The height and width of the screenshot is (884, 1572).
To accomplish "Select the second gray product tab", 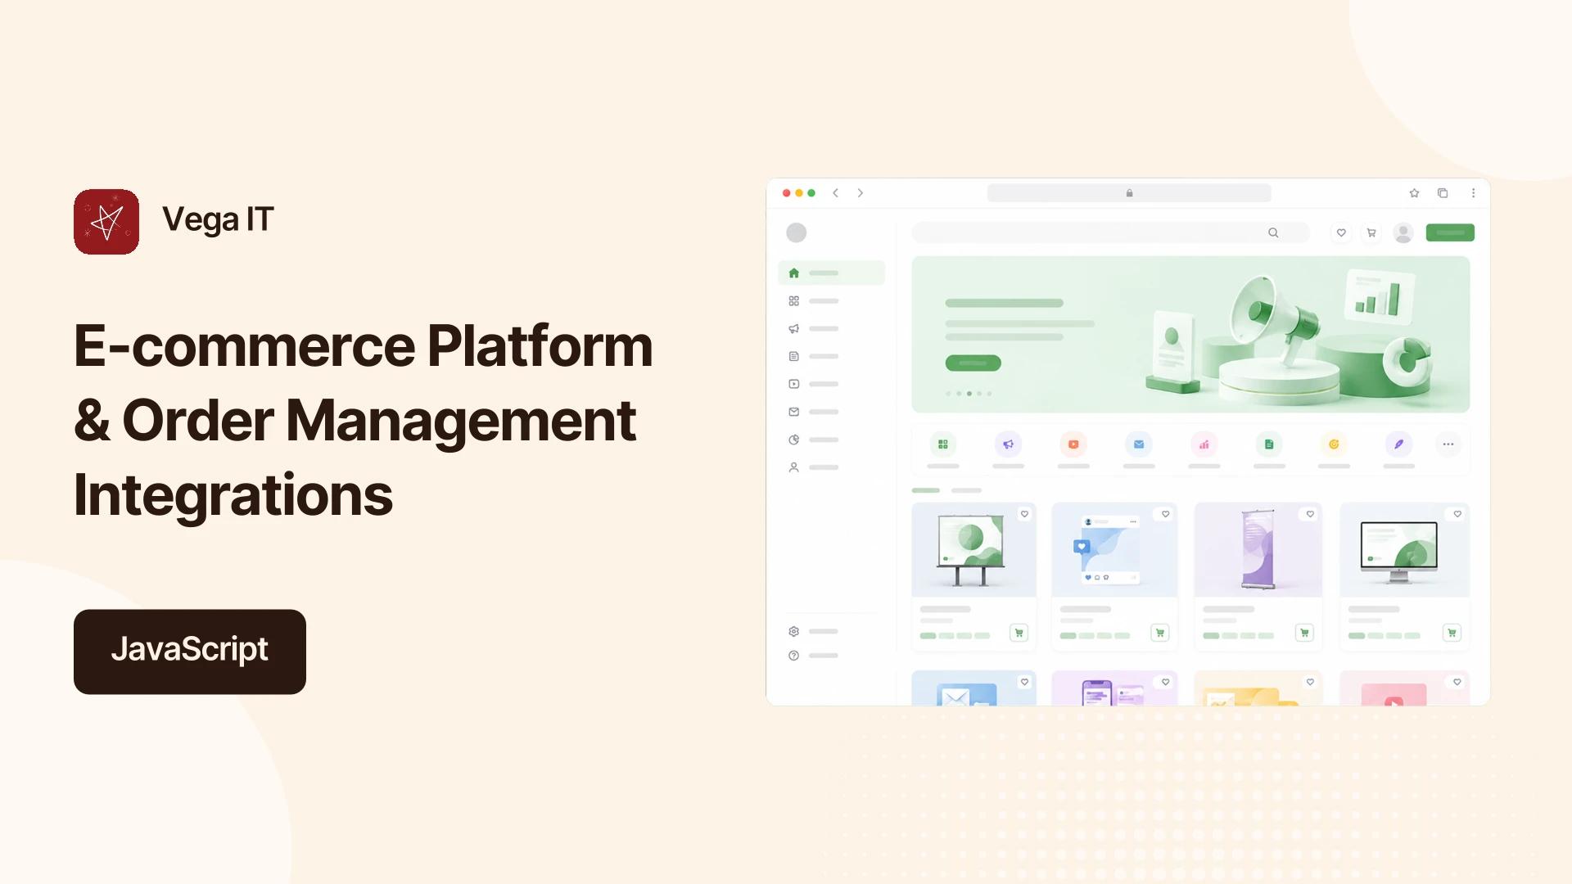I will (966, 490).
